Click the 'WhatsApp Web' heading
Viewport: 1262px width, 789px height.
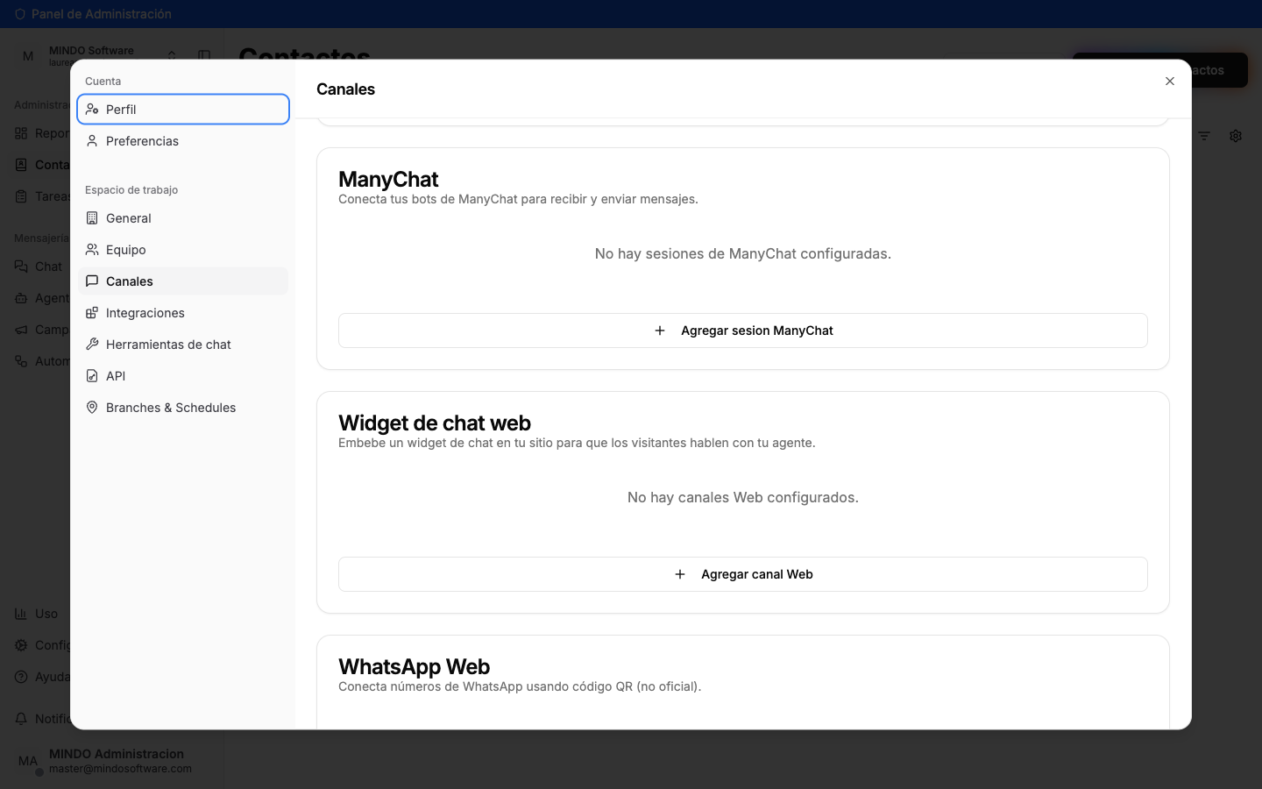click(414, 666)
